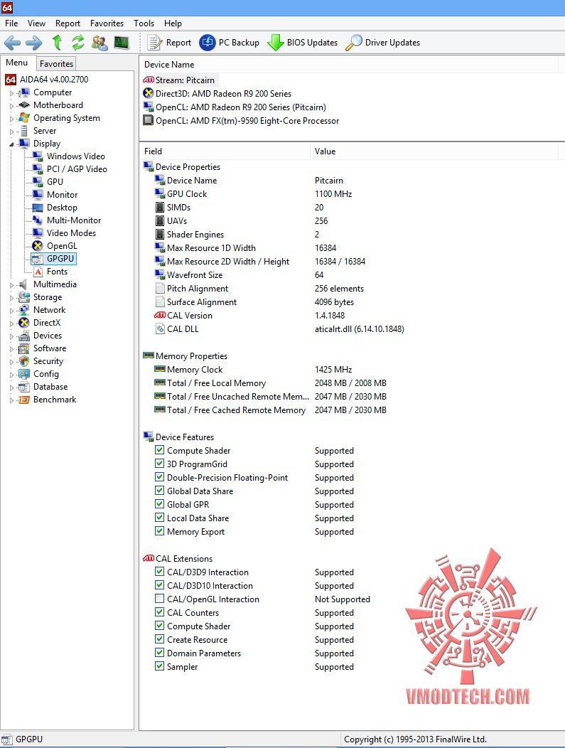Expand the Storage tree node
The image size is (565, 748).
11,298
